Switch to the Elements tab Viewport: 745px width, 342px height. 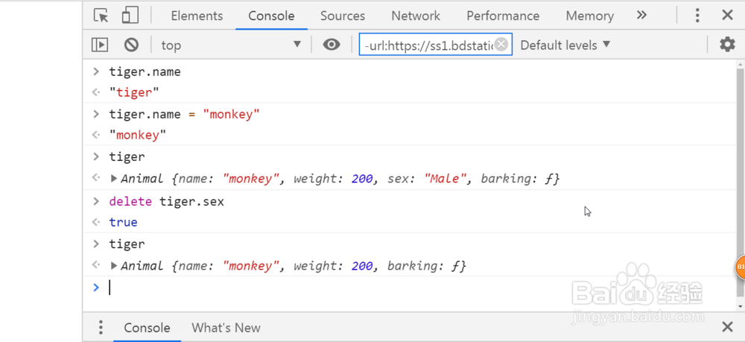coord(197,16)
